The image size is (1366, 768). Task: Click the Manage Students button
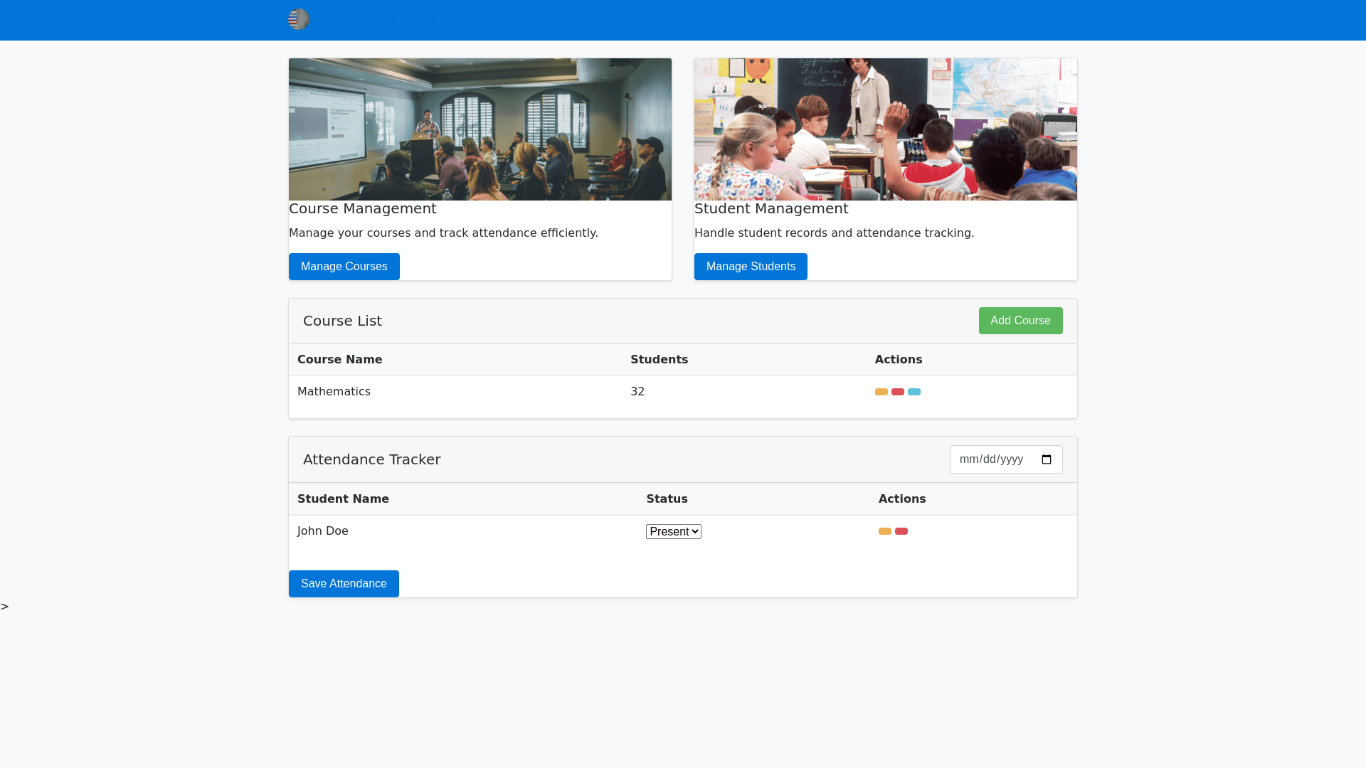click(x=750, y=267)
